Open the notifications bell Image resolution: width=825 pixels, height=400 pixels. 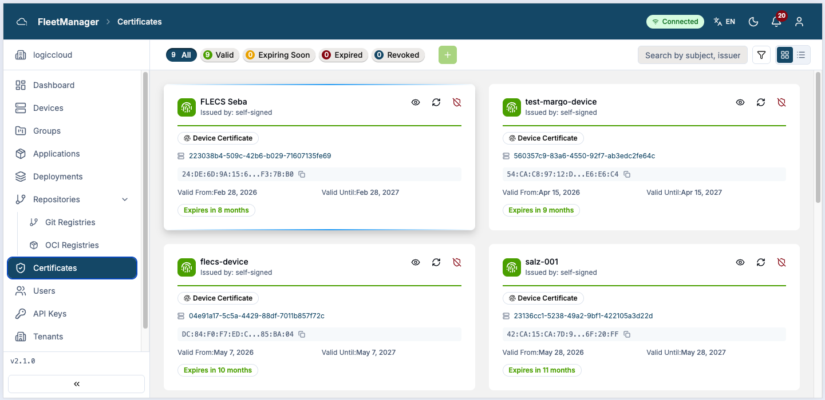click(x=776, y=22)
